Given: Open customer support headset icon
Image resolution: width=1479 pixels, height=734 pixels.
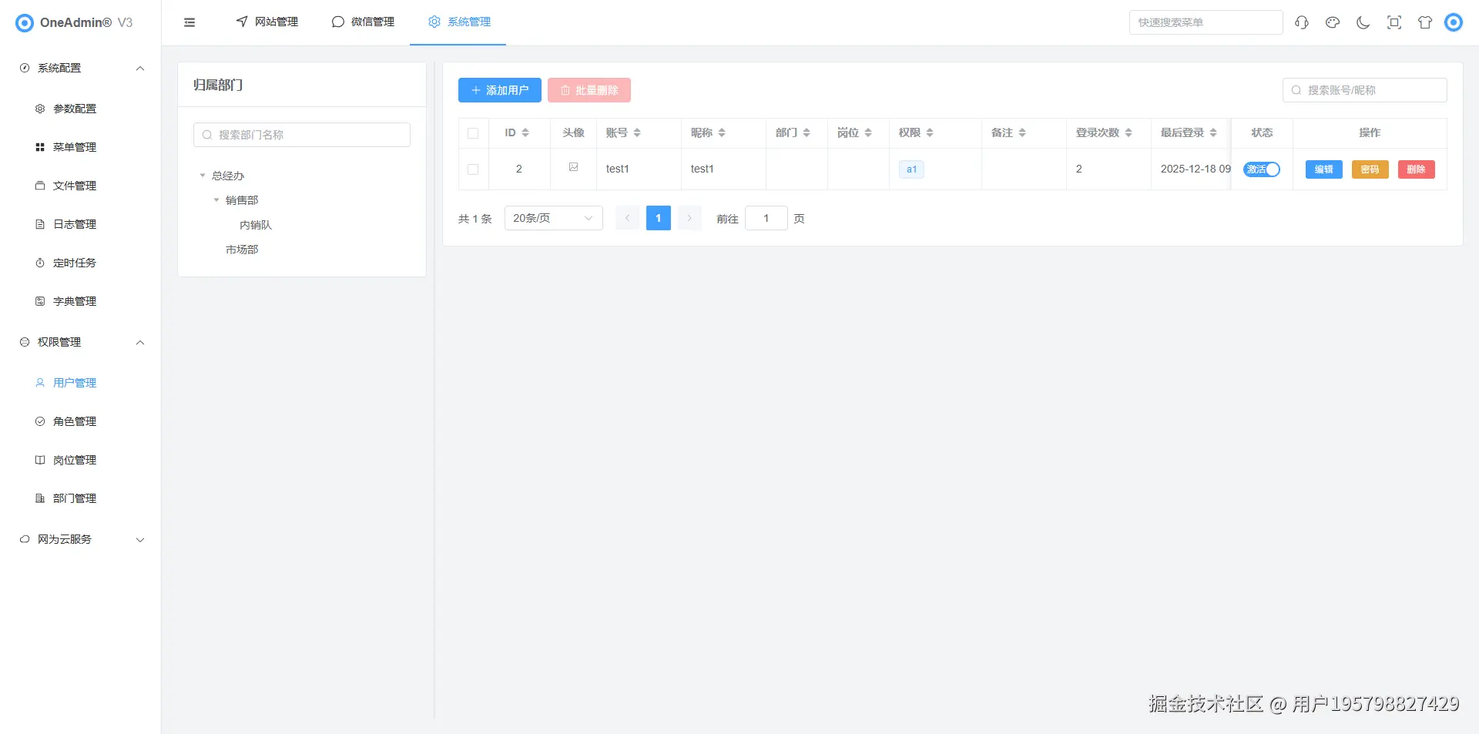Looking at the screenshot, I should tap(1302, 22).
